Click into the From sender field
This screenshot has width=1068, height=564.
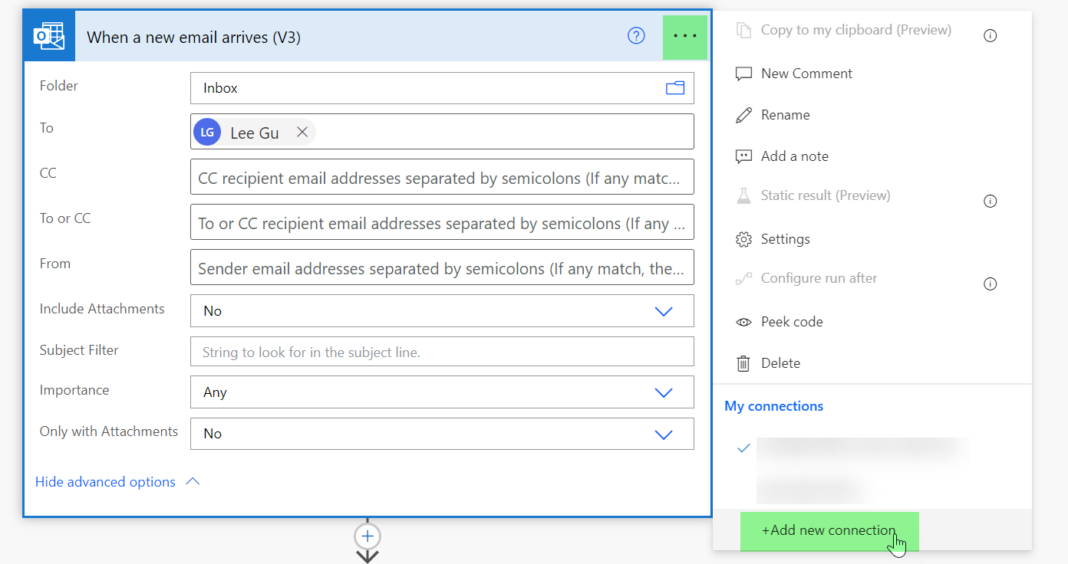(442, 267)
